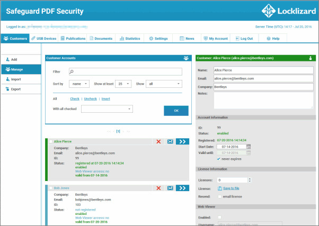
Task: Click the Locklizard logo
Action: click(289, 11)
